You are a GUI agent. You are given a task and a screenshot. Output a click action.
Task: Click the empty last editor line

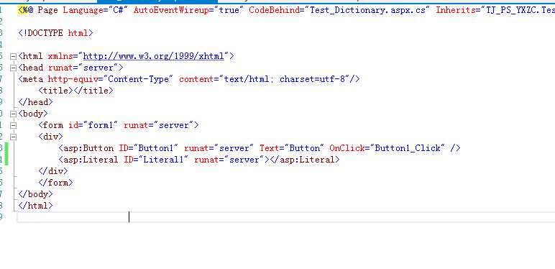coord(286,217)
